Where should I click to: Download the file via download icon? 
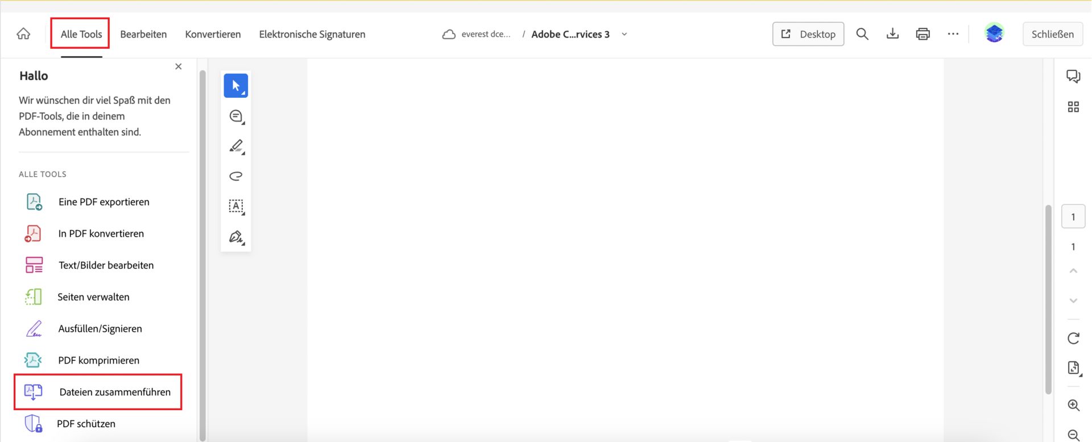coord(893,34)
